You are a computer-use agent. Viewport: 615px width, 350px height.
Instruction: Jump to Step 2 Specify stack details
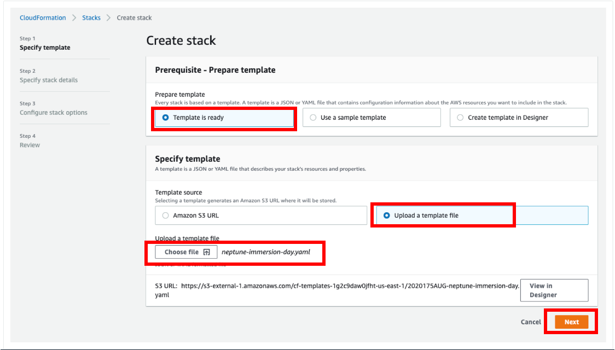pyautogui.click(x=49, y=80)
